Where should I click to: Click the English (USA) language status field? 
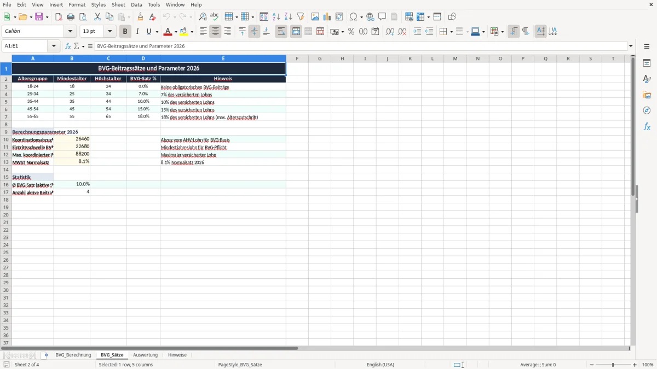click(381, 365)
